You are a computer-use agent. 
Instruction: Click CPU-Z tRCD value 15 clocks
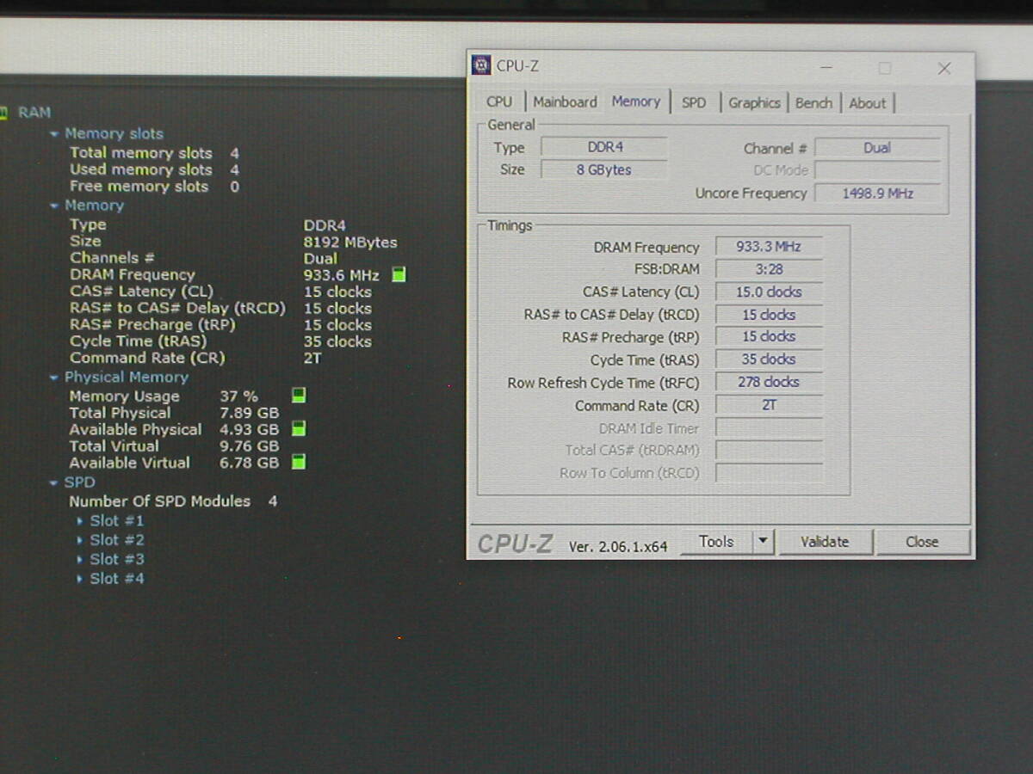tap(769, 315)
